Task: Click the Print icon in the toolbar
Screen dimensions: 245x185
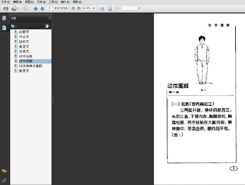Action: [6, 8]
